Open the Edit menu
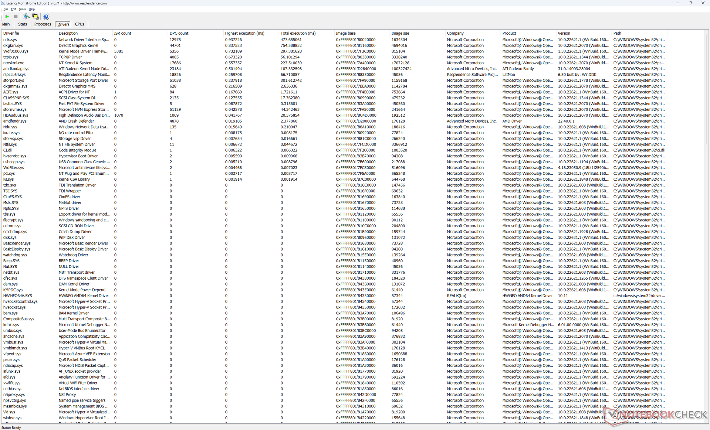Viewport: 710px width, 430px height. (x=13, y=9)
